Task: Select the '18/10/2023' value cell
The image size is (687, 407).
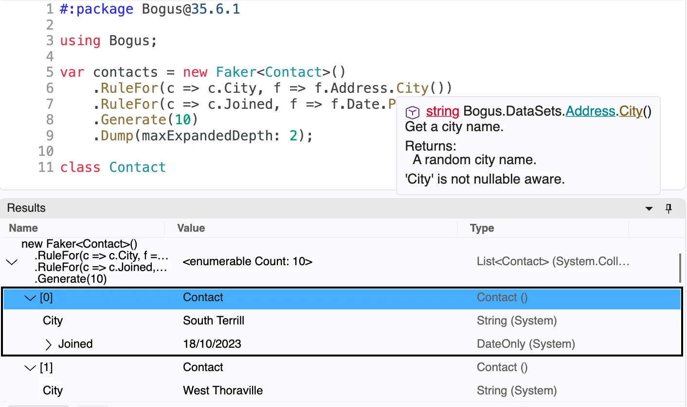Action: tap(212, 344)
